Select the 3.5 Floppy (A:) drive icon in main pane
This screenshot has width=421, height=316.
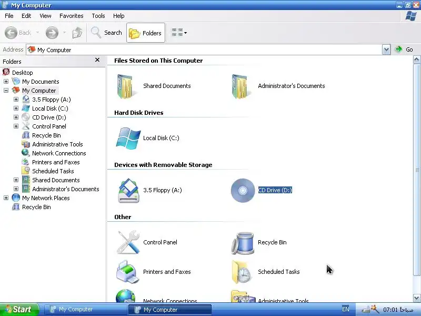pyautogui.click(x=128, y=191)
